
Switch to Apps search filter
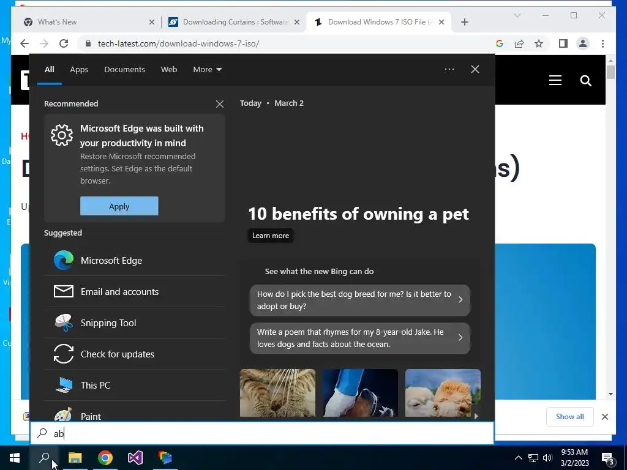point(79,70)
